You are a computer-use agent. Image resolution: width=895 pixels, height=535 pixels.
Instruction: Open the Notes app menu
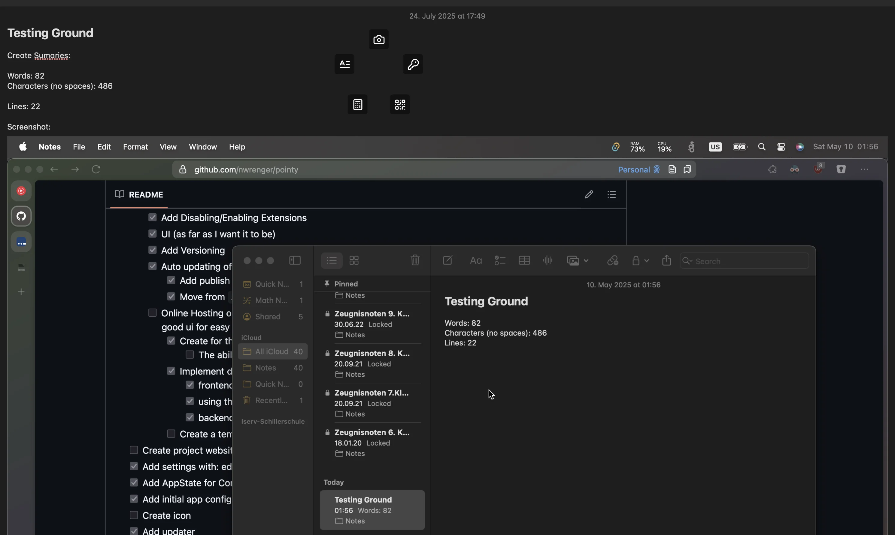(50, 147)
